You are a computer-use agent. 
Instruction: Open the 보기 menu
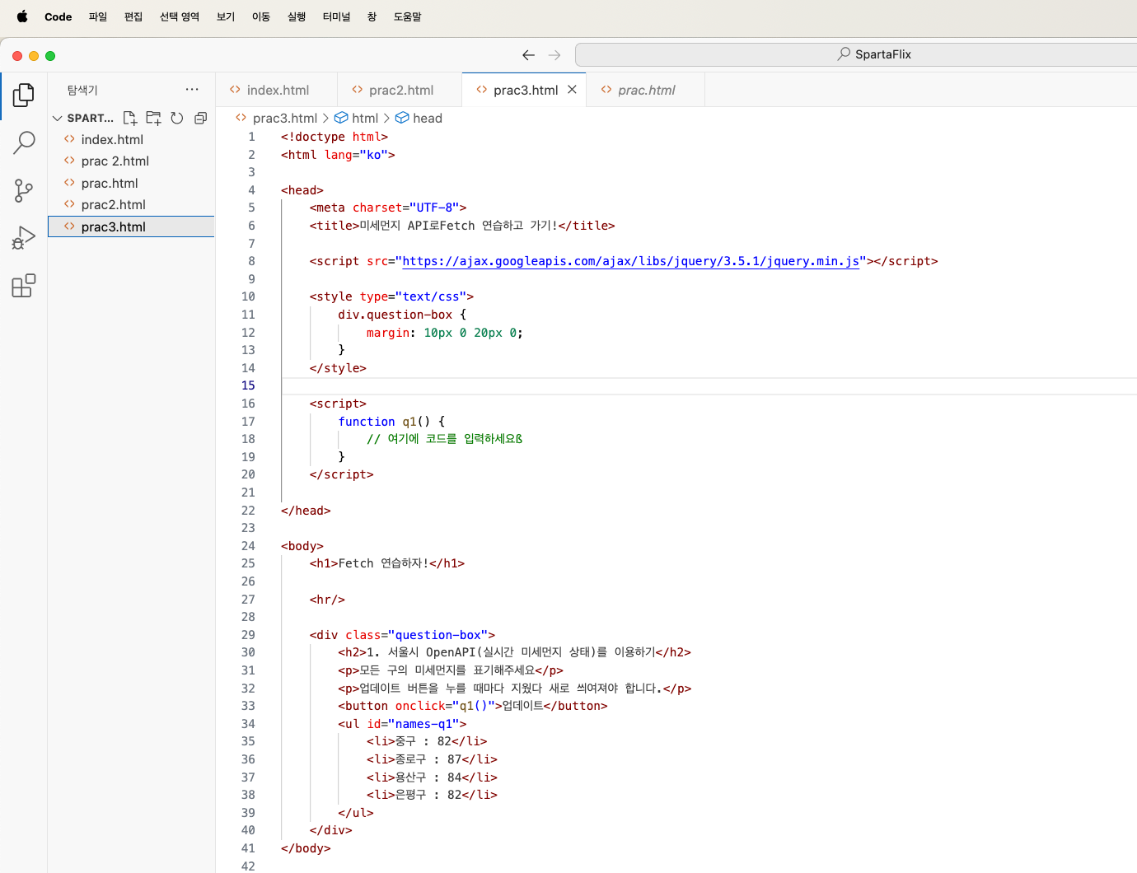pyautogui.click(x=226, y=16)
